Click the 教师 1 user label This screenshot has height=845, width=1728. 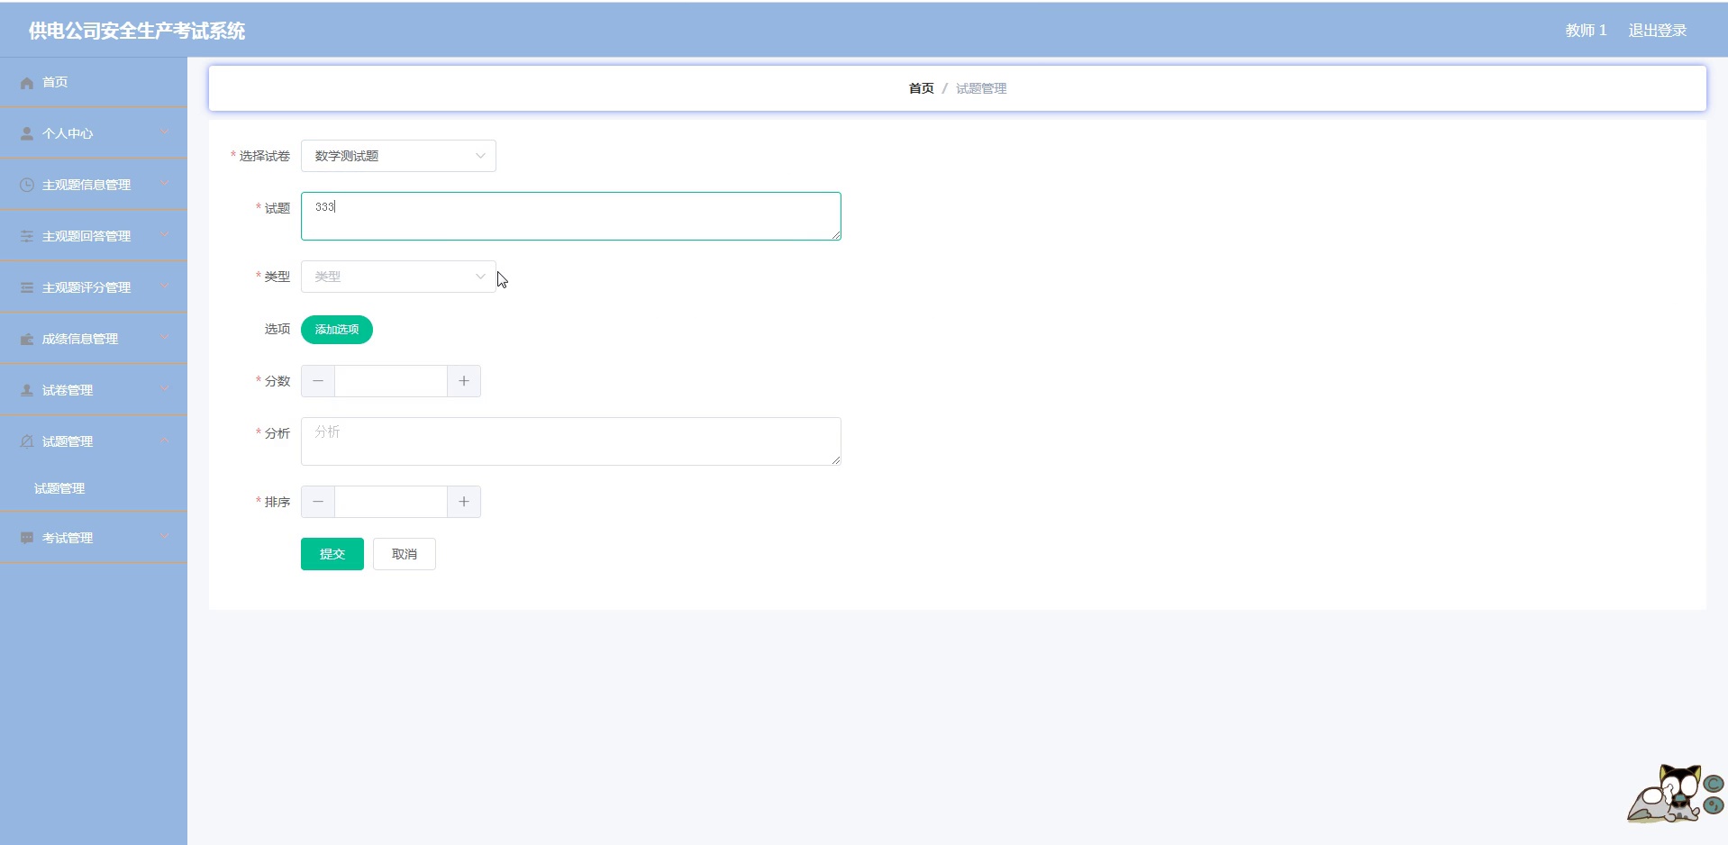point(1587,31)
